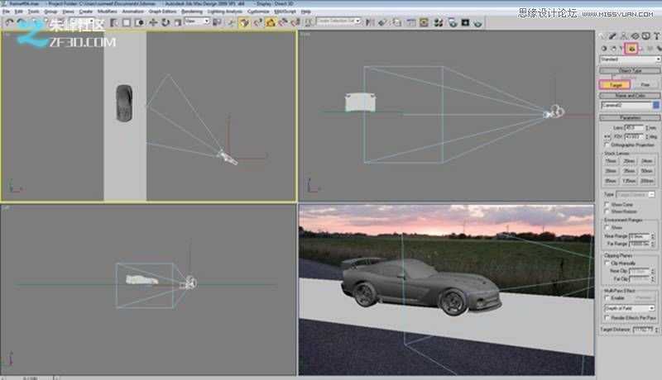Collapse the Parameters rollout

pos(630,117)
